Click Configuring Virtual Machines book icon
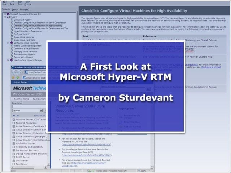The height and width of the screenshot is (173, 231). pos(12,43)
